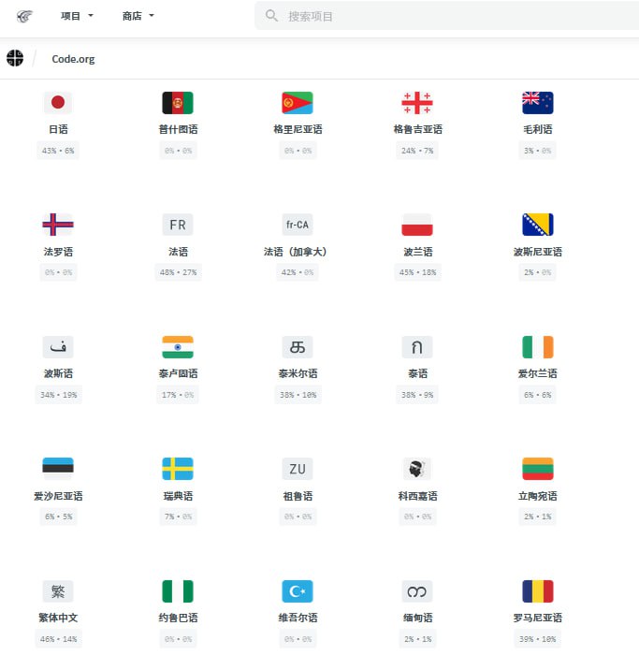Screen dimensions: 639x655
Task: Select the Lithuanian flag icon
Action: click(538, 469)
